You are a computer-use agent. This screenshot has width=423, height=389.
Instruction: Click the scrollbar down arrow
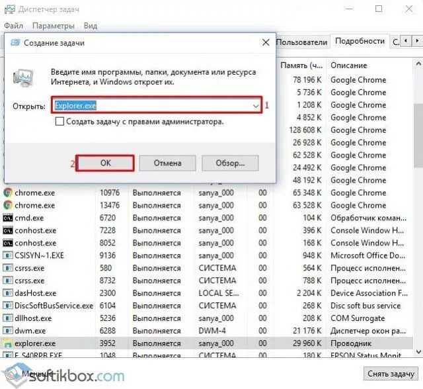click(x=418, y=352)
